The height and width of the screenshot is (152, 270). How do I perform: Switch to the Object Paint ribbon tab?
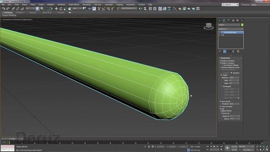click(x=47, y=13)
